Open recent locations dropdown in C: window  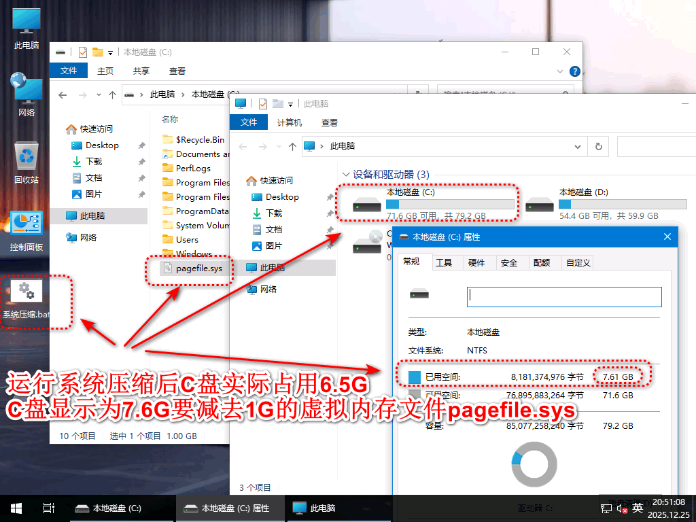click(x=99, y=95)
